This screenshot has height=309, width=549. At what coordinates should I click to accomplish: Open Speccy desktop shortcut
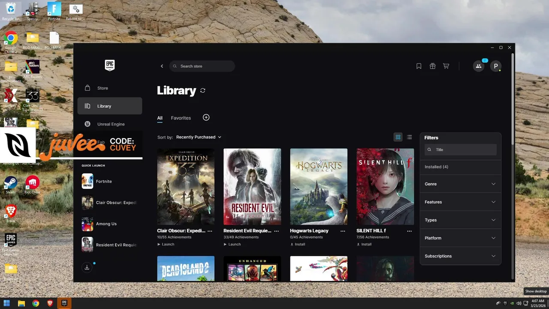pyautogui.click(x=33, y=11)
